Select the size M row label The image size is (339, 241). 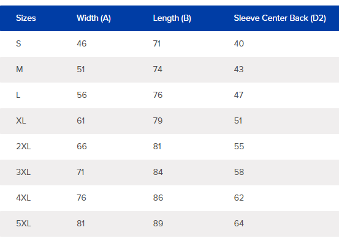[20, 70]
